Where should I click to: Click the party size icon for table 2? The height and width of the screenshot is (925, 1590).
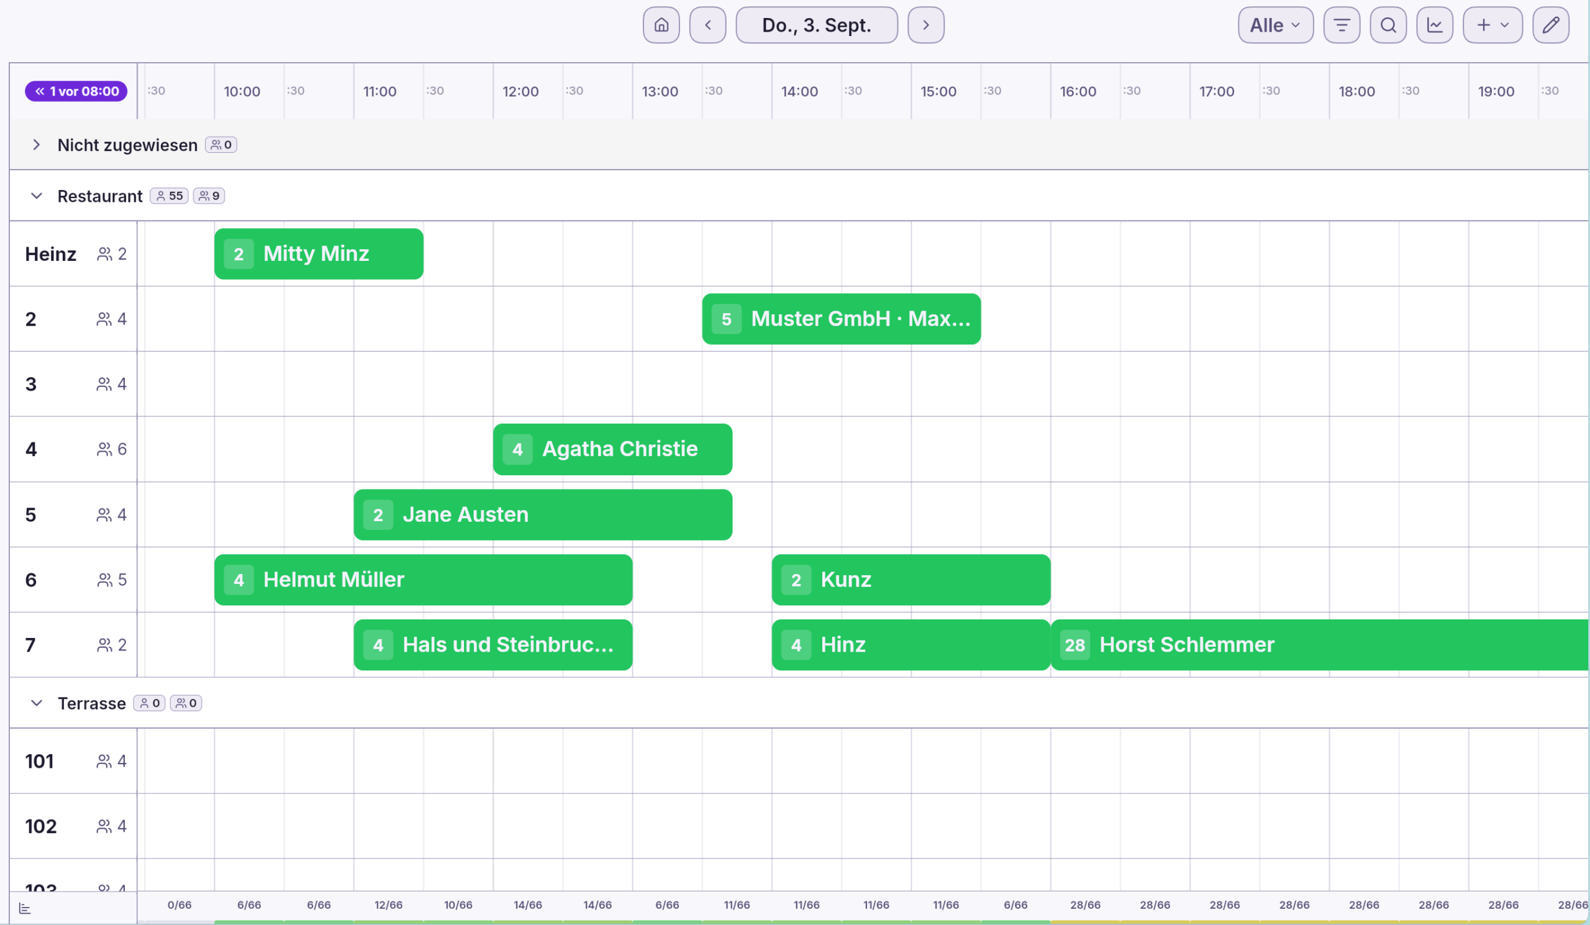(104, 319)
